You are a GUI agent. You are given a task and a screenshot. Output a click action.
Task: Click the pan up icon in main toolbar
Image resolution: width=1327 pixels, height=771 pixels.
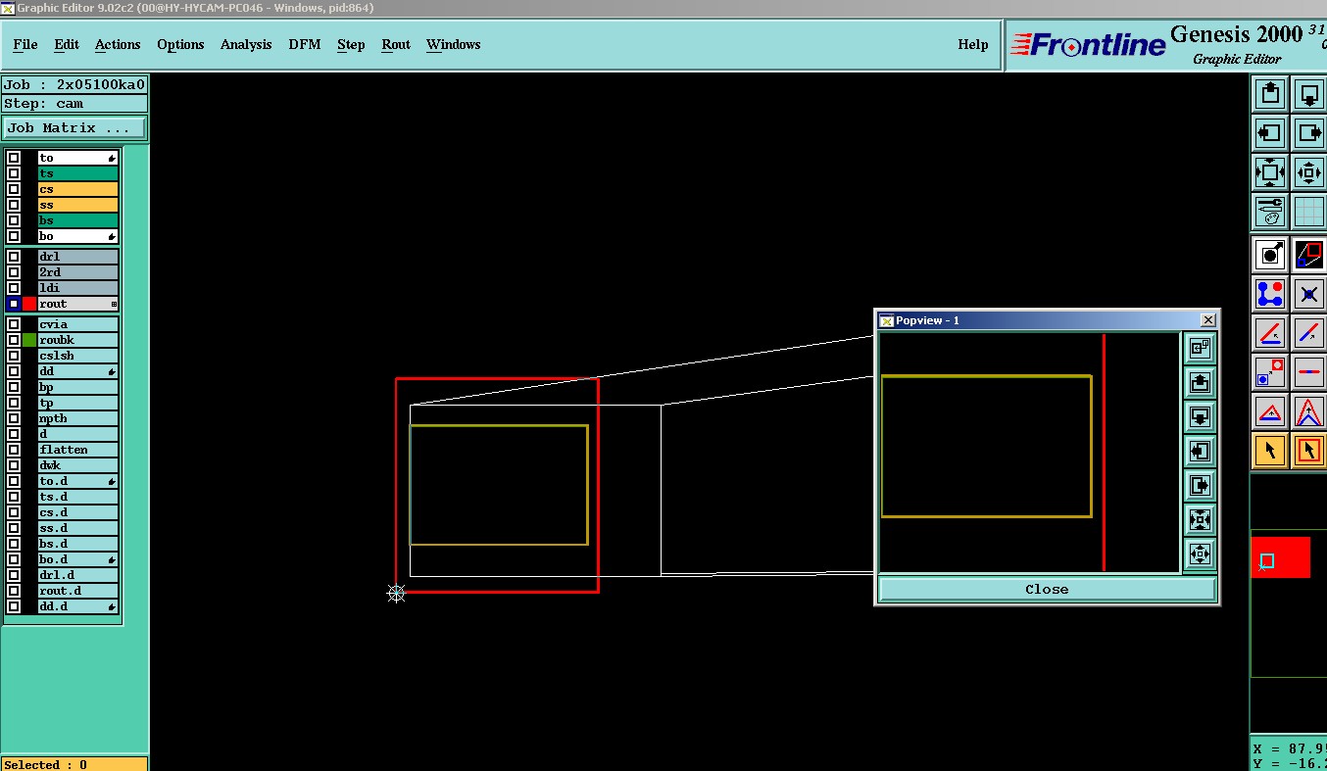click(1270, 94)
